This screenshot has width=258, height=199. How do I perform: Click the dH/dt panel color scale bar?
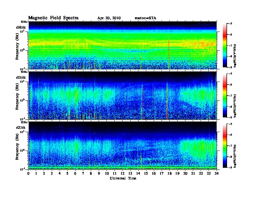pyautogui.click(x=225, y=45)
